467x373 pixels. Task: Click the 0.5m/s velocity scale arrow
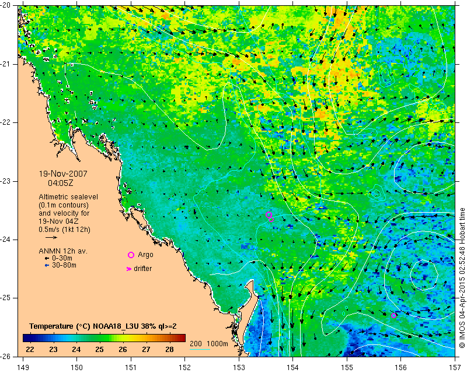point(51,237)
